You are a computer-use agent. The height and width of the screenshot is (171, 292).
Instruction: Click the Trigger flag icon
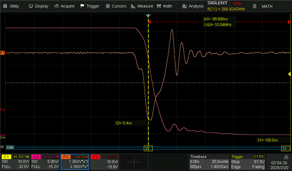coord(82,6)
